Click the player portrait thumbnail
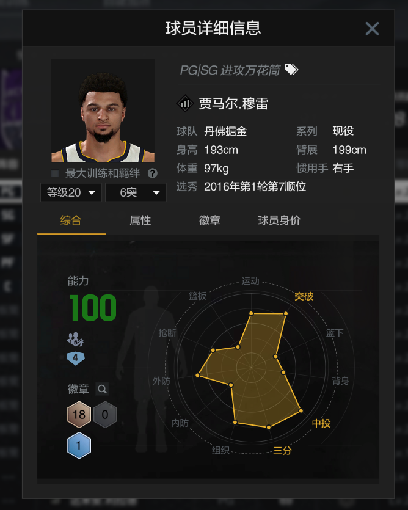This screenshot has width=408, height=510. 103,111
